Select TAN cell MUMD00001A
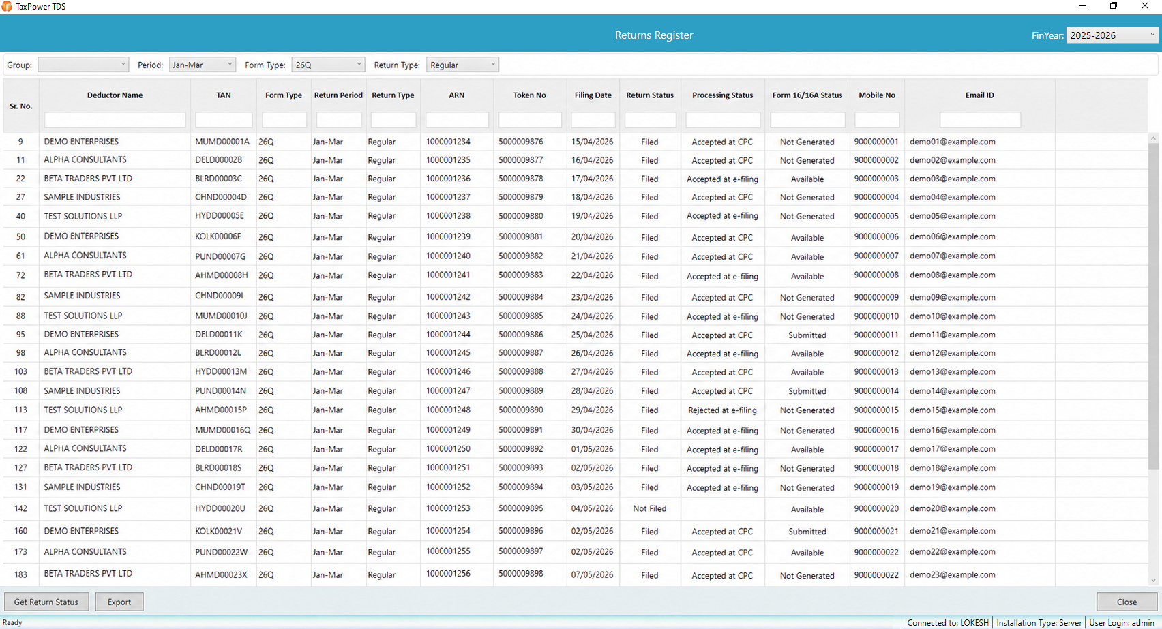 click(x=222, y=142)
